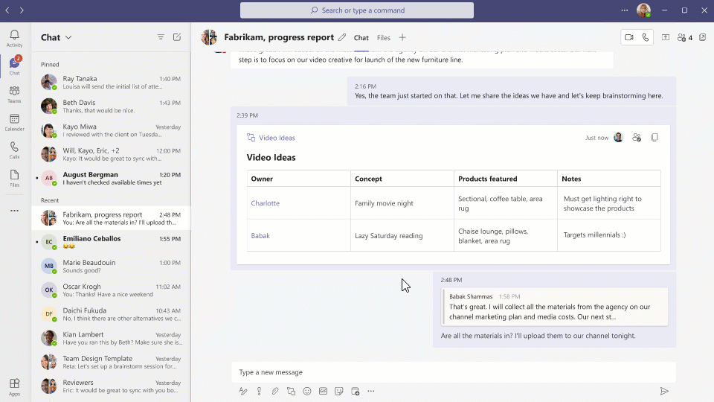The image size is (714, 402).
Task: Click the new chat compose icon
Action: [177, 37]
